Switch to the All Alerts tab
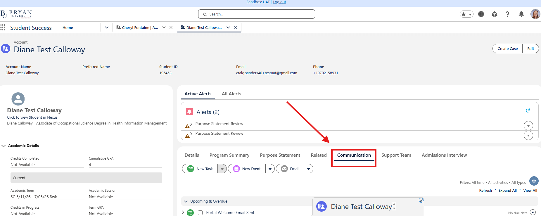Image resolution: width=541 pixels, height=216 pixels. tap(231, 94)
